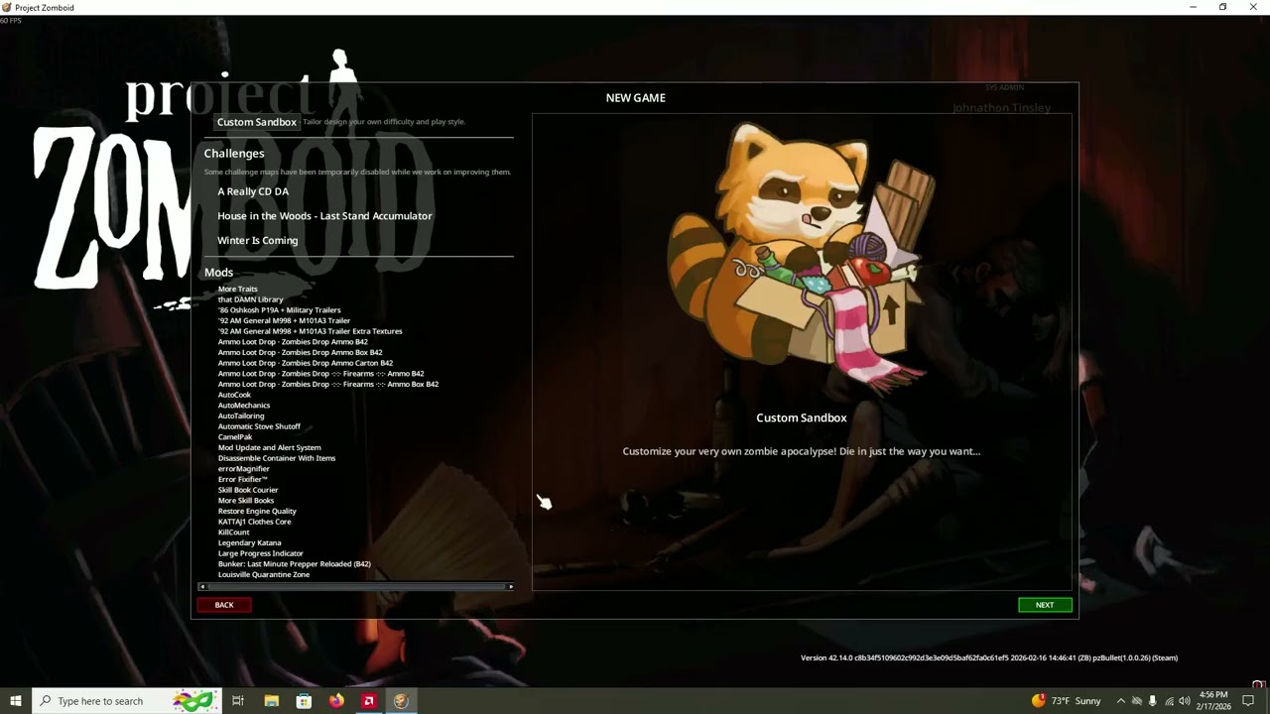This screenshot has height=714, width=1270.
Task: Choose the A Really CD DA challenge
Action: (x=253, y=191)
